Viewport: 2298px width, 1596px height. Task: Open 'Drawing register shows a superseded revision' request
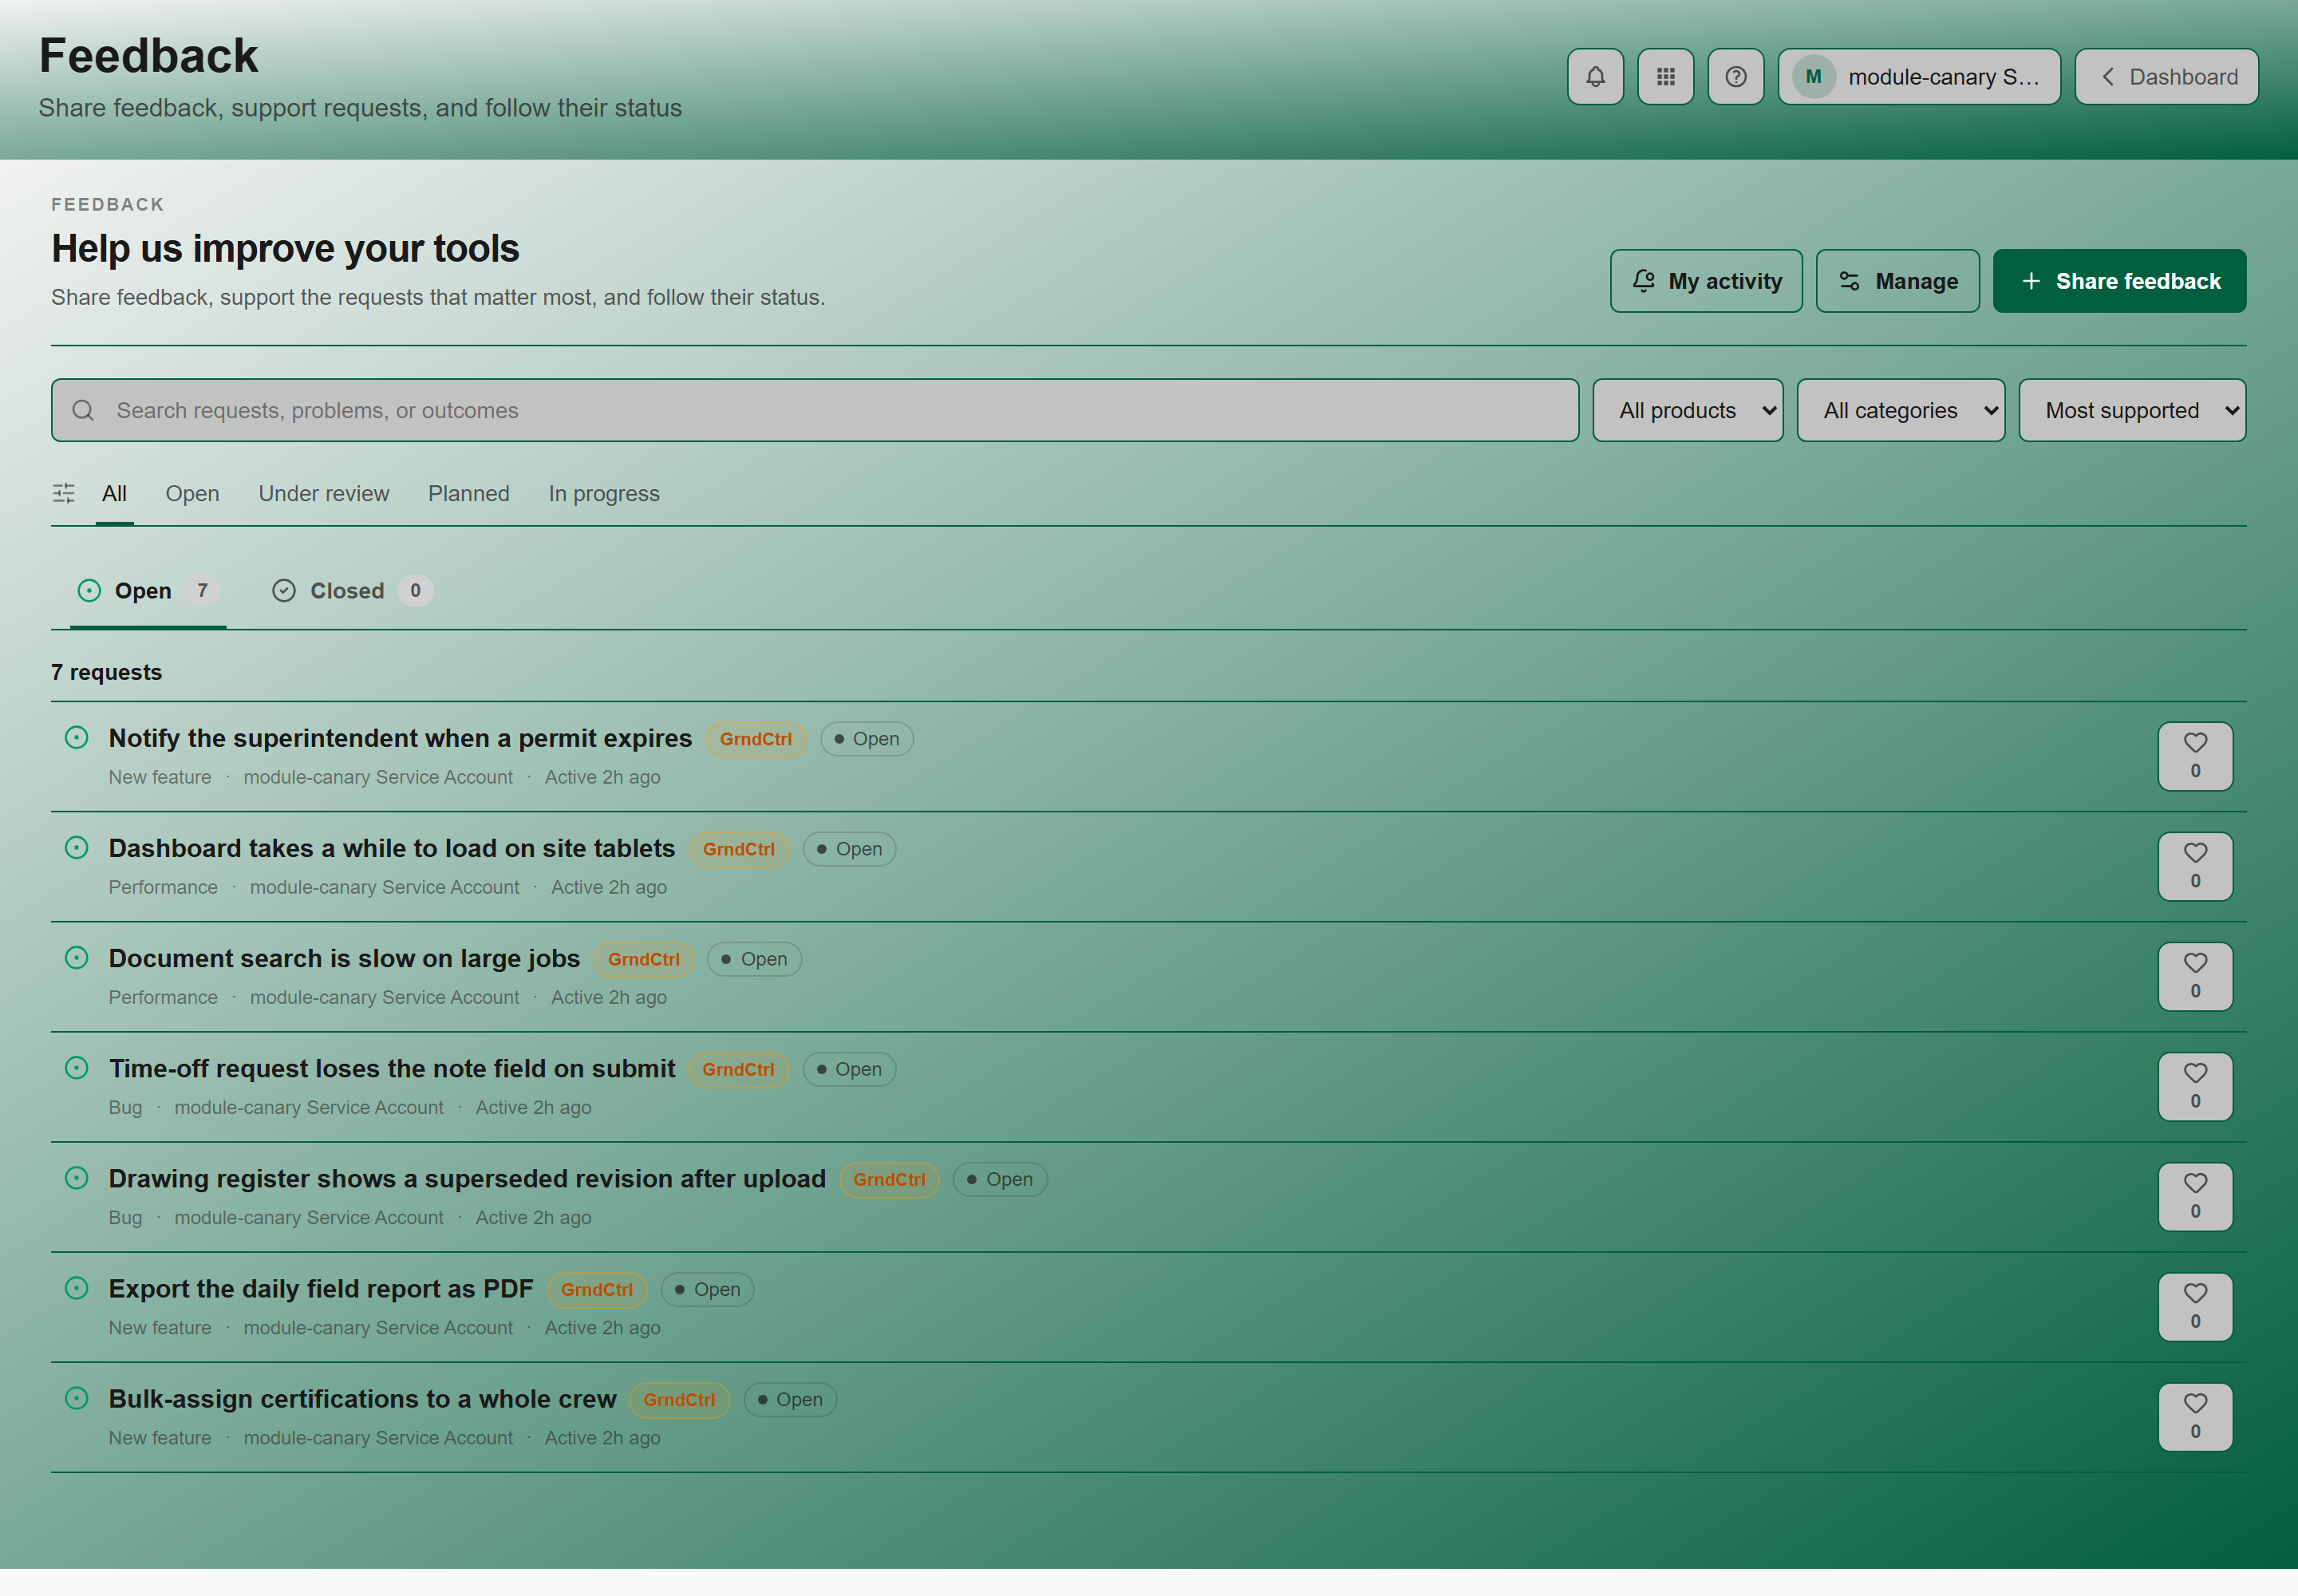coord(467,1178)
